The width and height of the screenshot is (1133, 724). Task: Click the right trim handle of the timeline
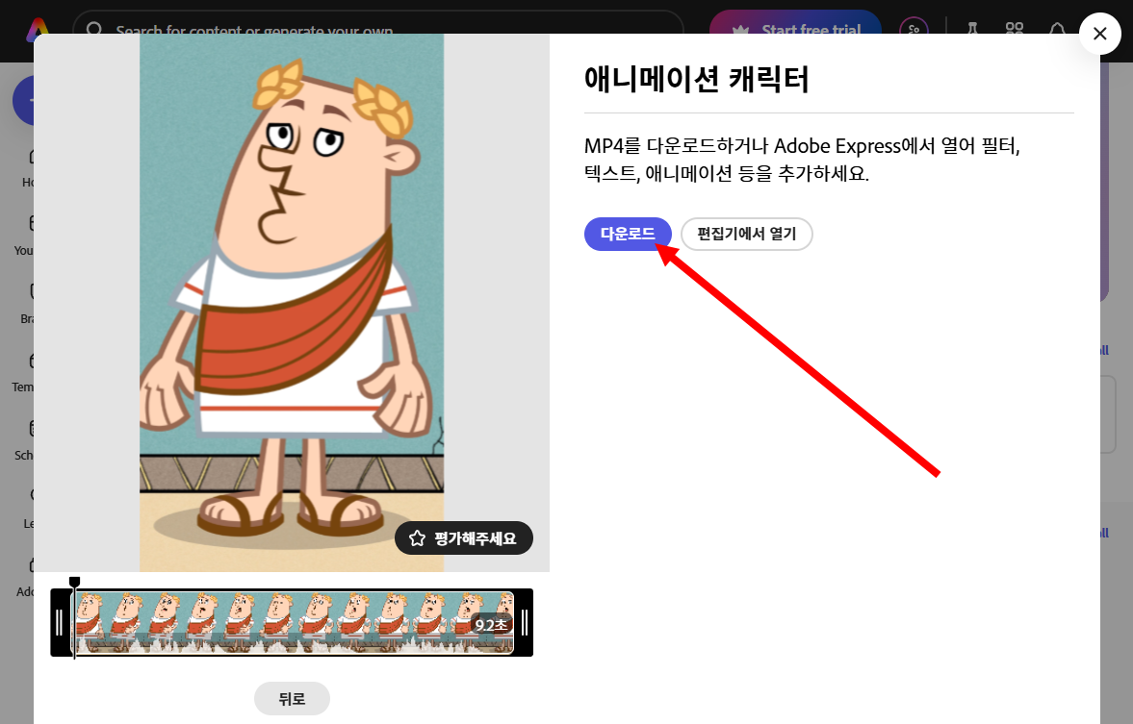tap(525, 622)
